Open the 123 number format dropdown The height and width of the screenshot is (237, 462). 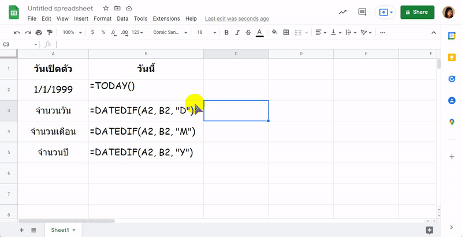tap(137, 33)
